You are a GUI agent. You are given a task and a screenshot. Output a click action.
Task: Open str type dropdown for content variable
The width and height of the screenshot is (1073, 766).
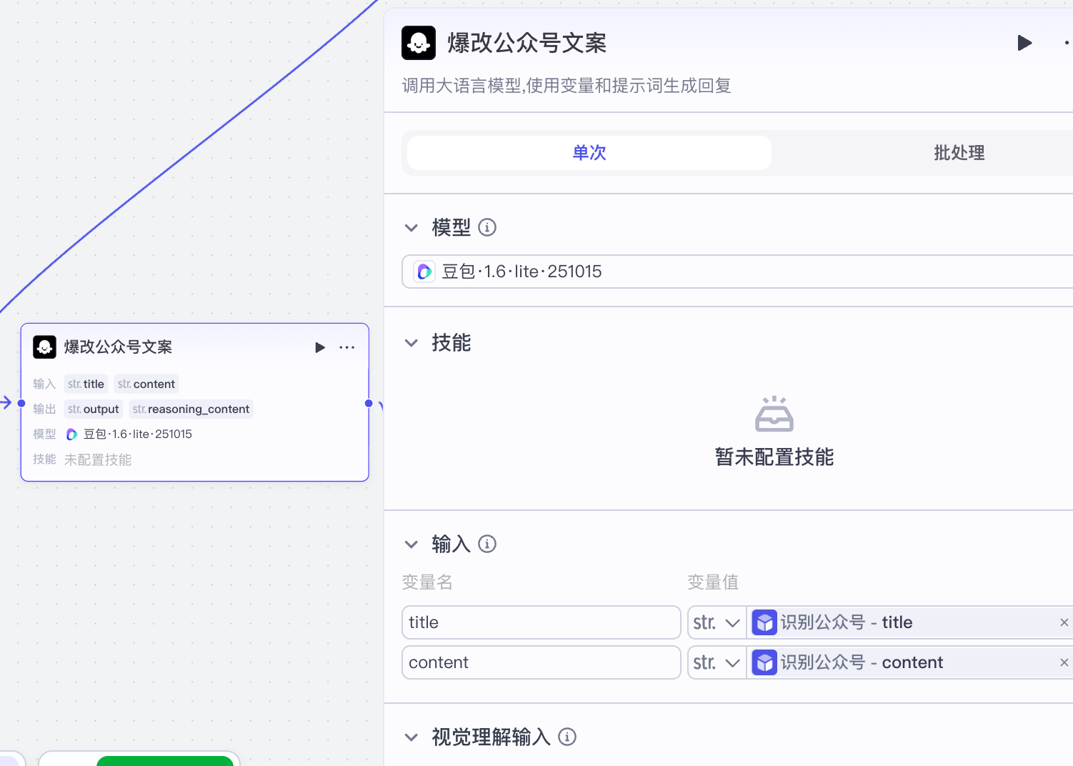tap(717, 662)
